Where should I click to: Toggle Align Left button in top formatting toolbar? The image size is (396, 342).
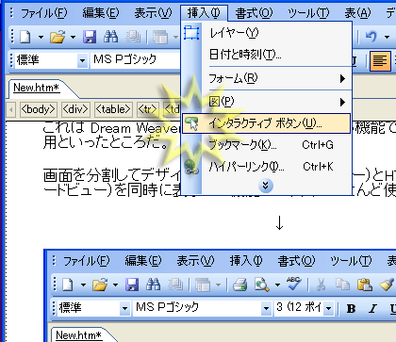pyautogui.click(x=380, y=61)
